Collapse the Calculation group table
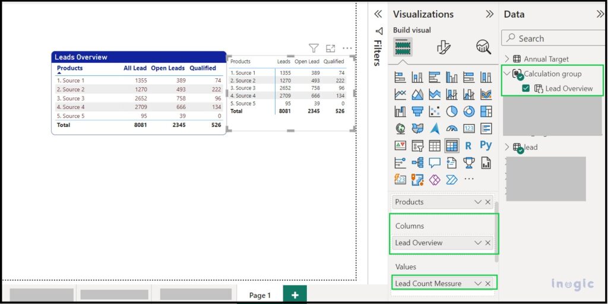 pyautogui.click(x=507, y=73)
